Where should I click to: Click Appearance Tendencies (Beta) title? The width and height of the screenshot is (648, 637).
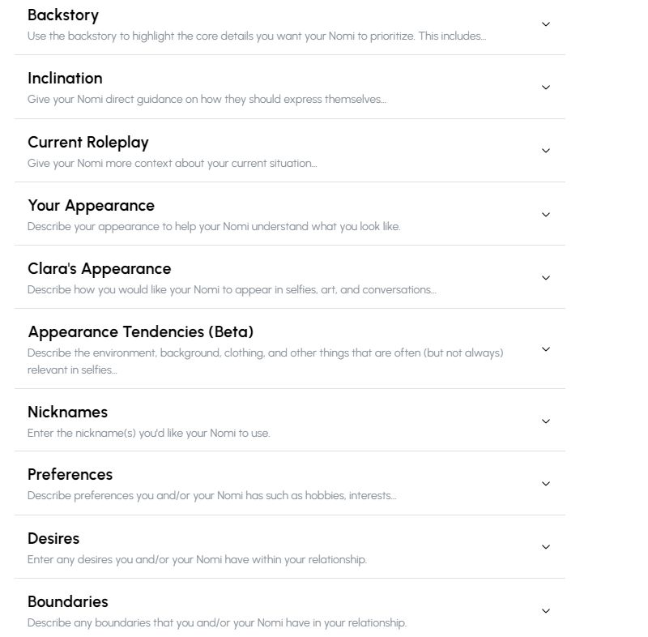pyautogui.click(x=141, y=331)
